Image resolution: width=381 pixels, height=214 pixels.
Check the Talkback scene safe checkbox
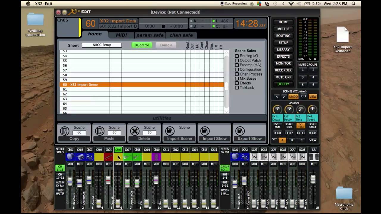237,88
